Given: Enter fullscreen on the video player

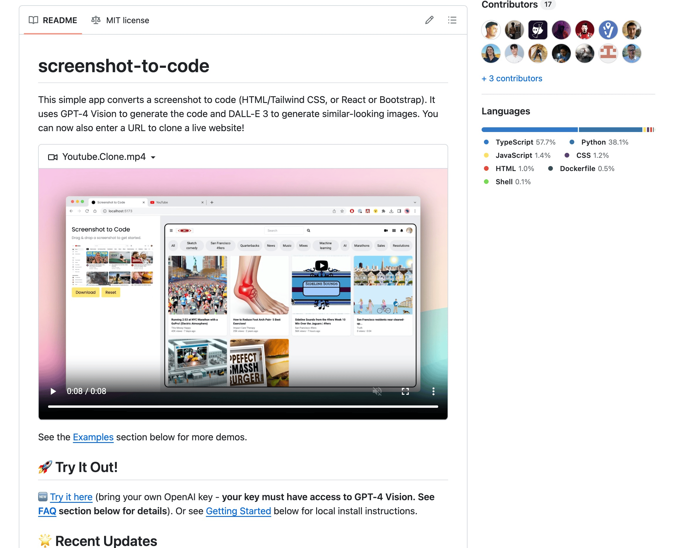Looking at the screenshot, I should (x=405, y=391).
